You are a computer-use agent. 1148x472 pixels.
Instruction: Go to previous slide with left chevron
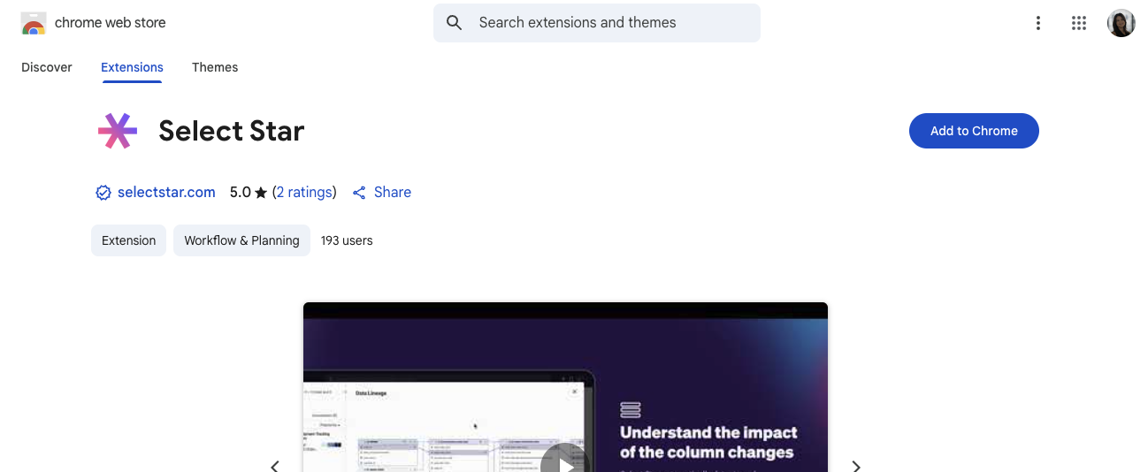point(275,465)
